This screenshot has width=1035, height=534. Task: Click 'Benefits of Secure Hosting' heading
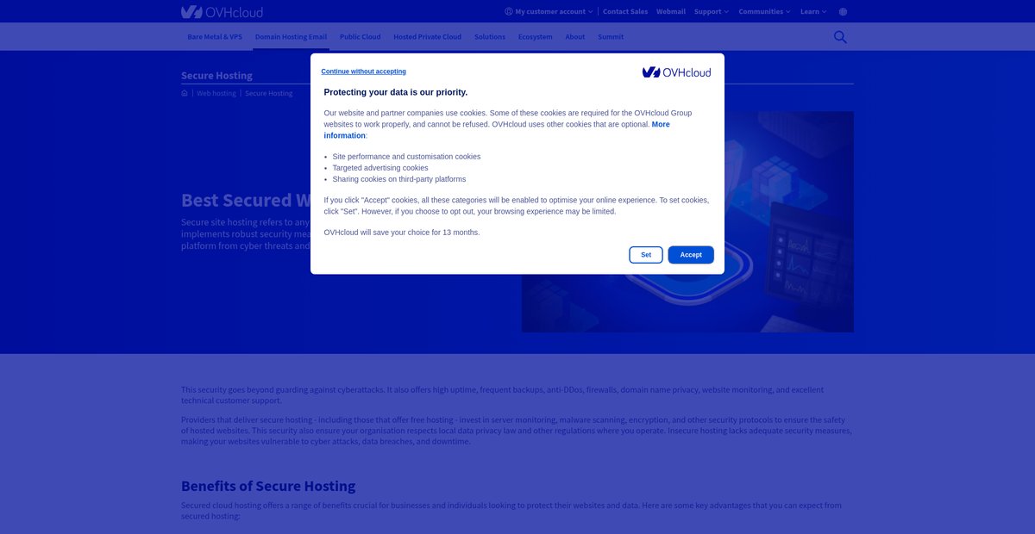coord(268,486)
